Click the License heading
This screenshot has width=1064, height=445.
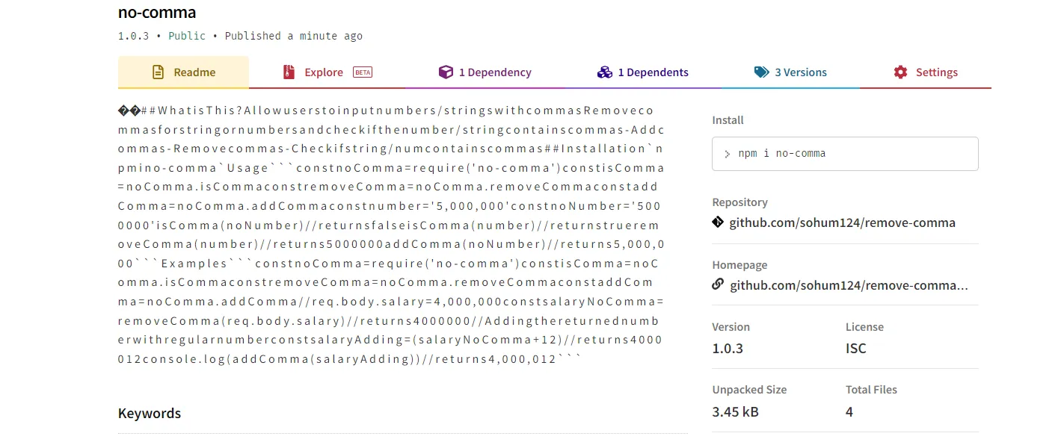pos(864,327)
